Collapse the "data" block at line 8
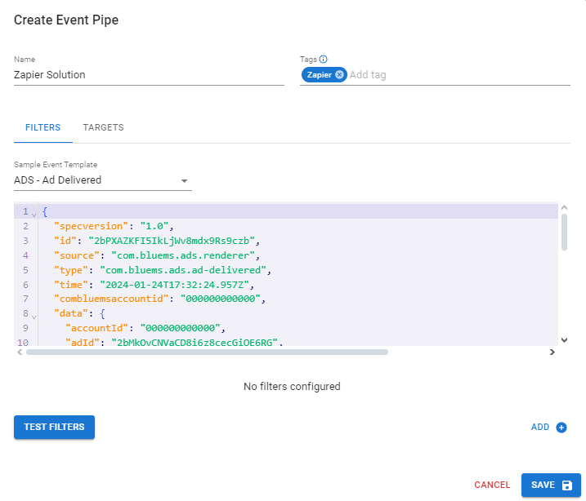 [x=34, y=316]
